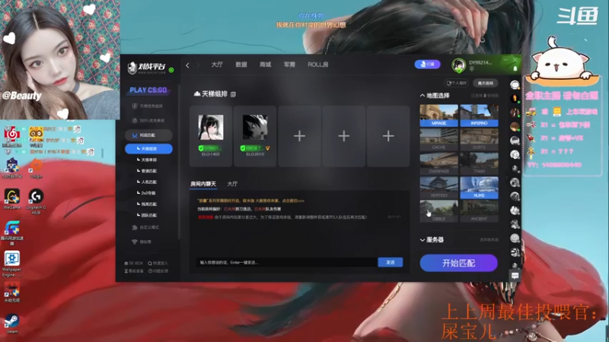Select 人机匹配 mode in the sidebar
The width and height of the screenshot is (609, 342).
click(x=147, y=182)
